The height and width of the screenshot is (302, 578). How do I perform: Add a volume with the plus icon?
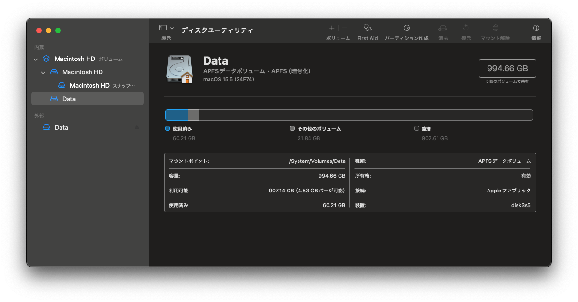(332, 28)
